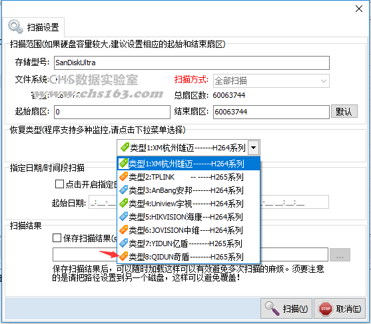This screenshot has width=371, height=324.
Task: Choose 类型8:QIDUN奇盾 H265系列 from list
Action: click(x=188, y=256)
